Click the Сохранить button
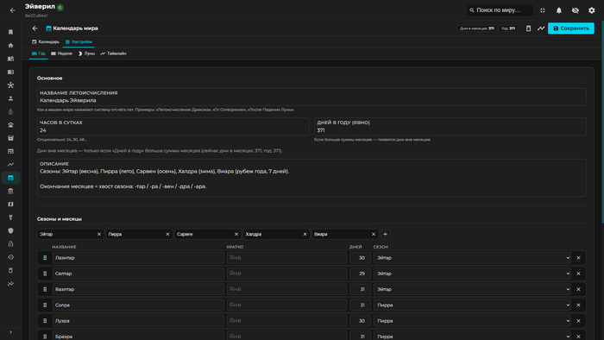604x340 pixels. [571, 28]
